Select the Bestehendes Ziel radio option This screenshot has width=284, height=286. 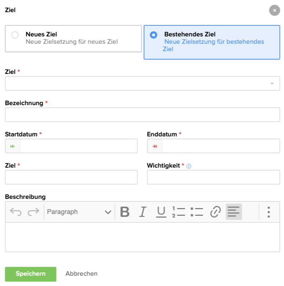coord(154,35)
